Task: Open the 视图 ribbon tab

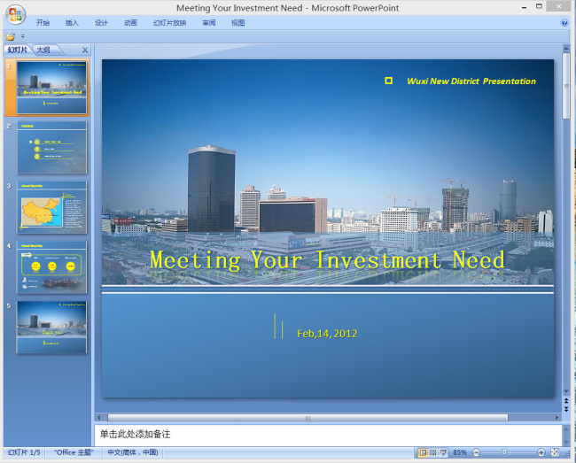Action: (238, 23)
